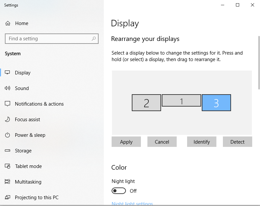260x206 pixels.
Task: Click the Storage drive icon
Action: 7,150
